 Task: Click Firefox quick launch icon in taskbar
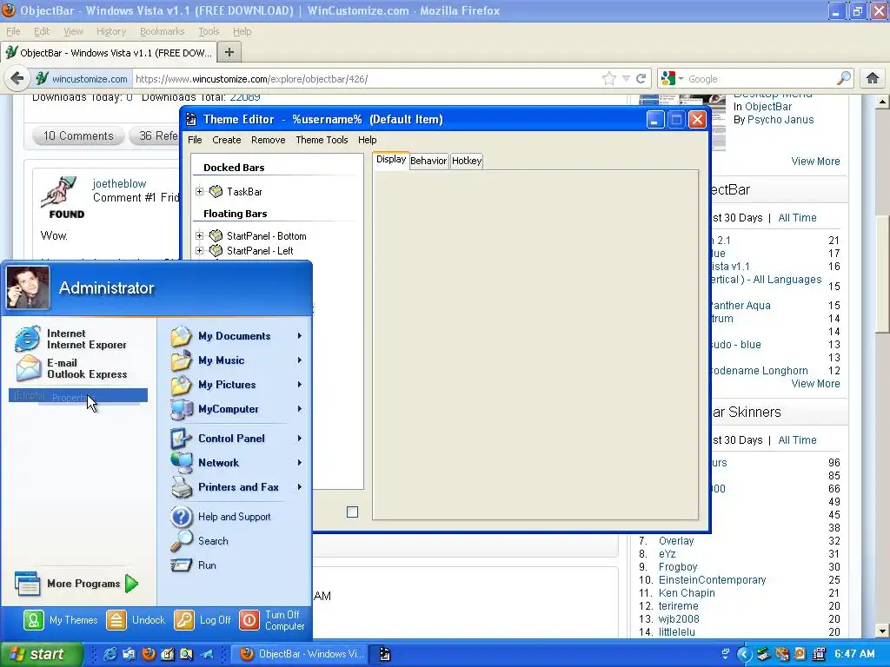coord(149,654)
